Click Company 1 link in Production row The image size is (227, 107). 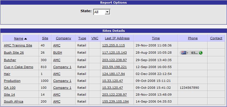point(62,81)
